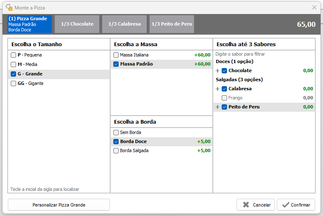Click the pizza app icon in title bar
This screenshot has height=216, width=323.
pyautogui.click(x=9, y=7)
